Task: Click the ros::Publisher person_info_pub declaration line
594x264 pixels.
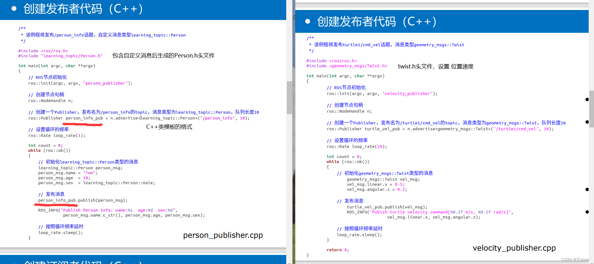Action: 139,118
